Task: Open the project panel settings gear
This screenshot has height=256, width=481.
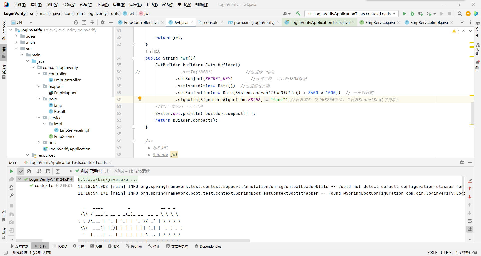Action: coord(103,22)
